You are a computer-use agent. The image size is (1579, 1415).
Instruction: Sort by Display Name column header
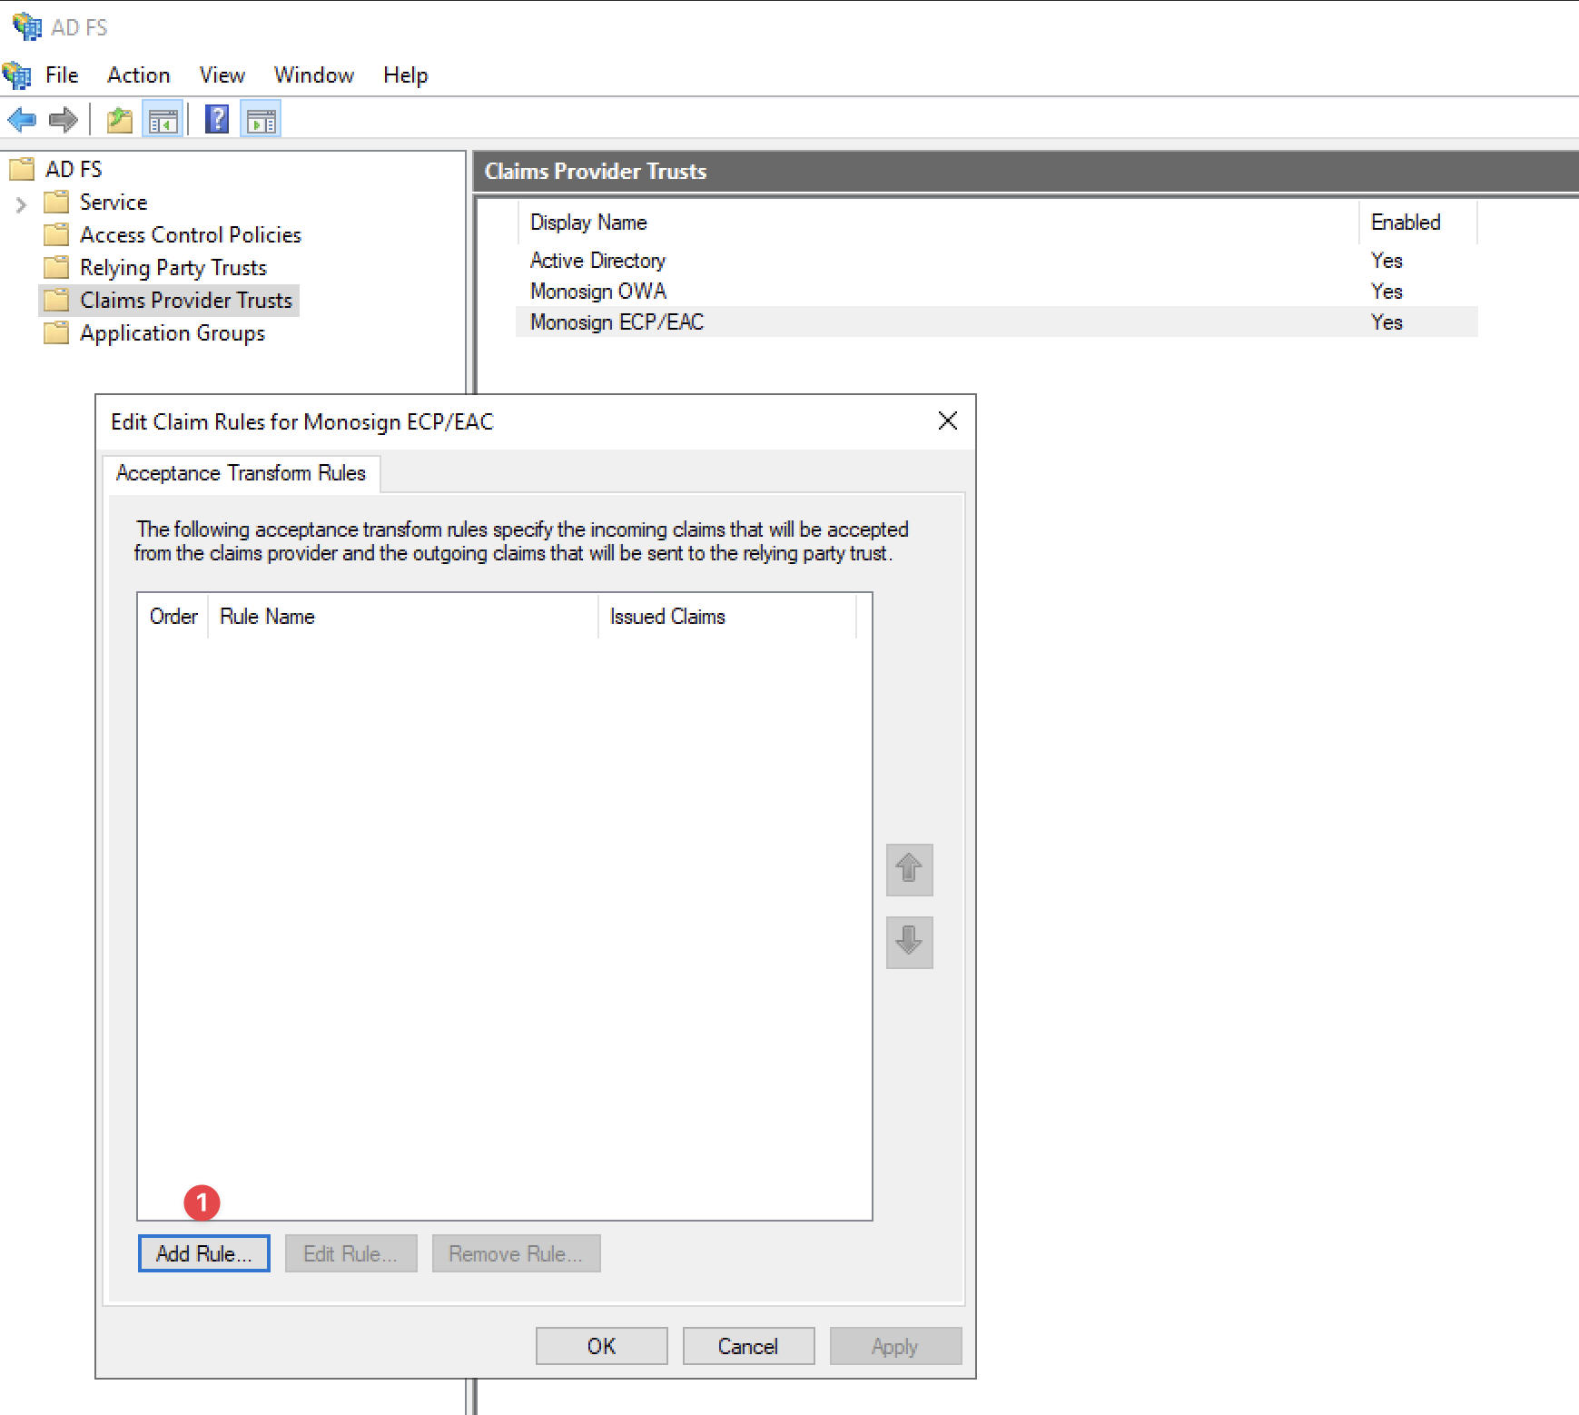point(588,223)
